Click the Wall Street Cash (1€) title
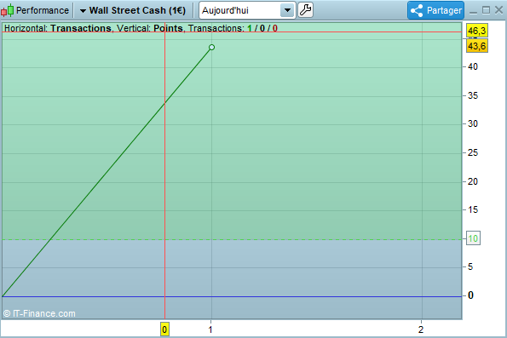507x338 pixels. tap(137, 10)
